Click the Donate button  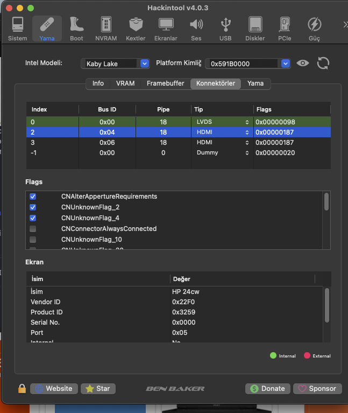pyautogui.click(x=268, y=388)
